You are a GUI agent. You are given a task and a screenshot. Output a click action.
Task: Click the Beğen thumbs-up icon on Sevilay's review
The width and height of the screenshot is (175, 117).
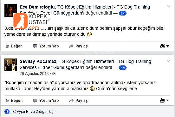(7, 101)
